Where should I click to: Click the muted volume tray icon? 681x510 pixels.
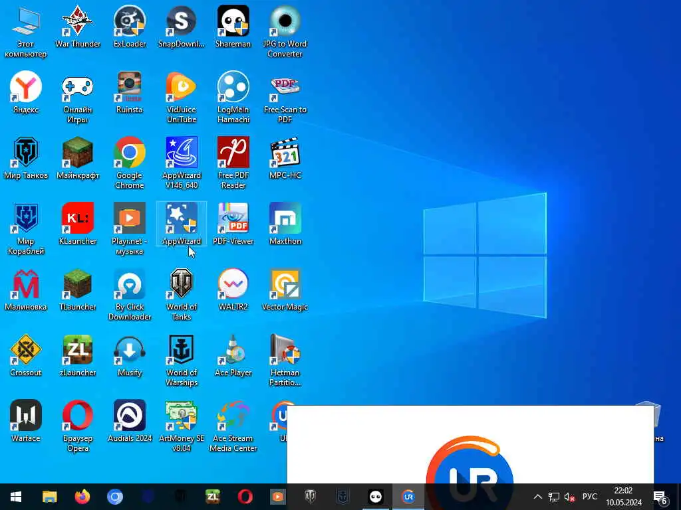[x=569, y=497]
